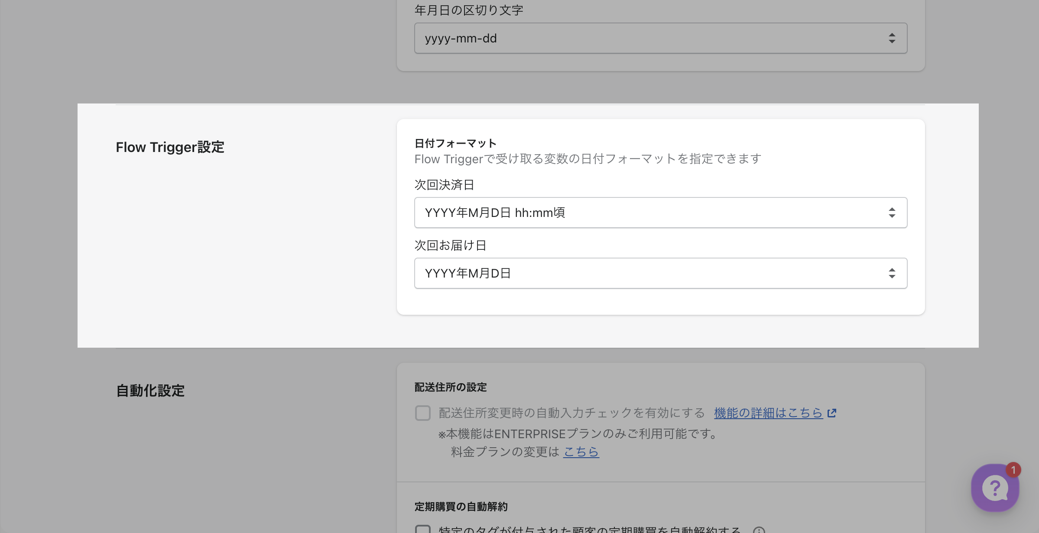This screenshot has height=533, width=1039.
Task: Click the up-down arrows on yyyy-mm-dd selector
Action: click(892, 38)
